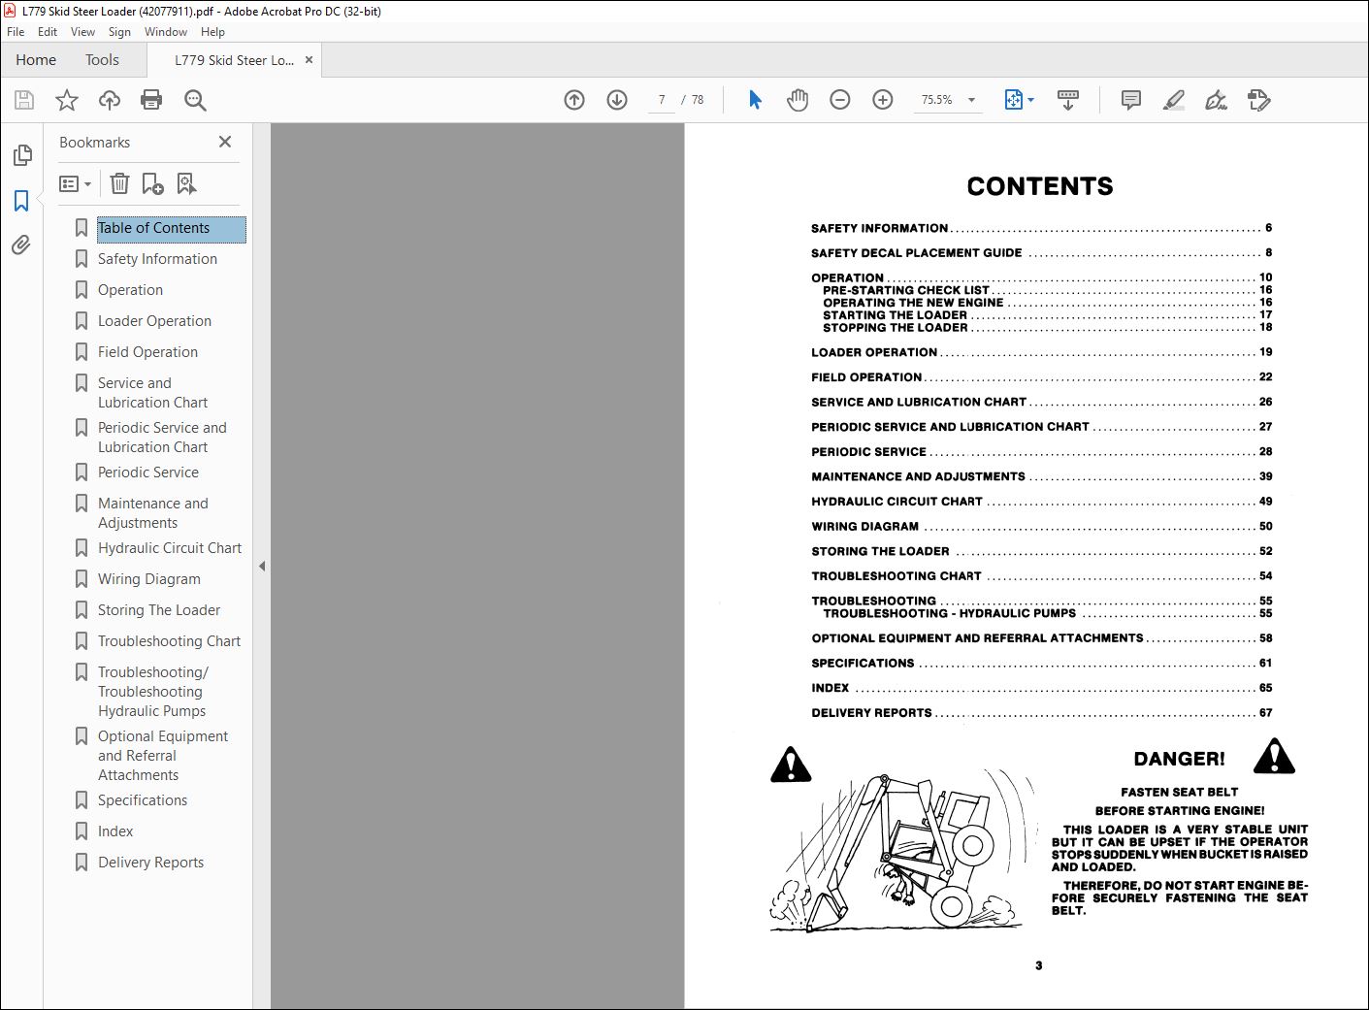
Task: Open the Sign menu
Action: pyautogui.click(x=119, y=32)
